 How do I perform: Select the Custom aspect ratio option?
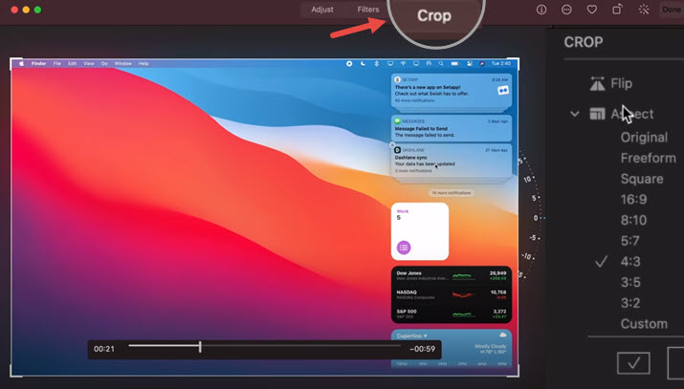pos(644,324)
